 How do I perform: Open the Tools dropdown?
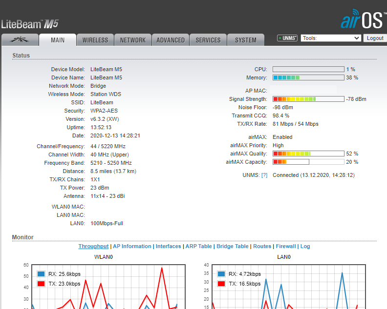(331, 38)
